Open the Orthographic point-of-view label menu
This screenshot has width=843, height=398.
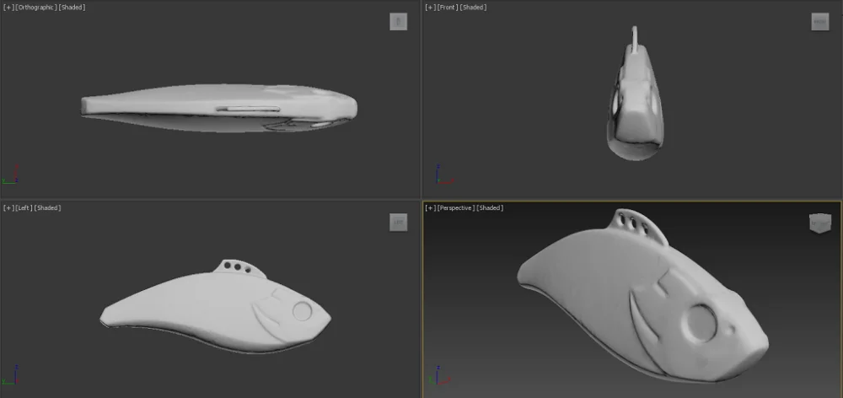click(35, 7)
